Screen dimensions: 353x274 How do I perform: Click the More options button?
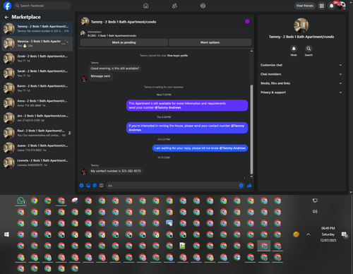point(210,42)
